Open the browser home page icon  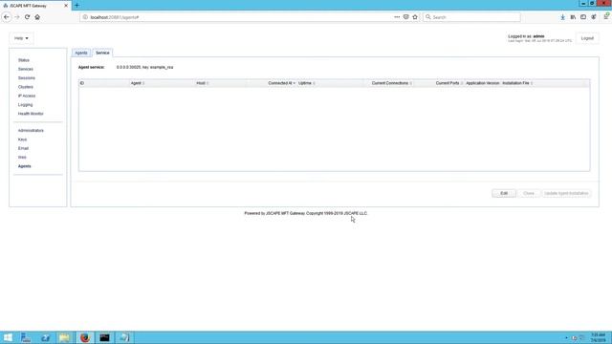tap(37, 17)
